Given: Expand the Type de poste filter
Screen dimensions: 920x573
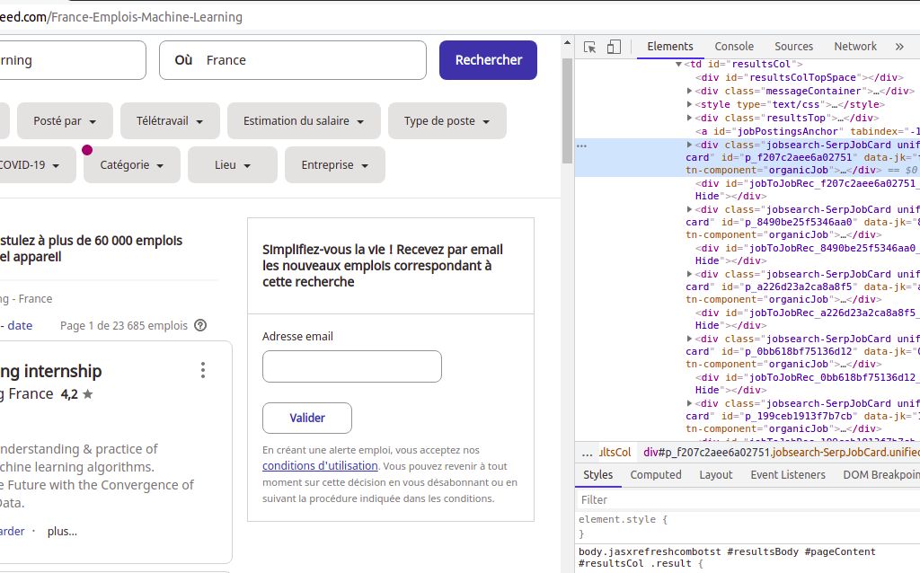Looking at the screenshot, I should pos(447,121).
